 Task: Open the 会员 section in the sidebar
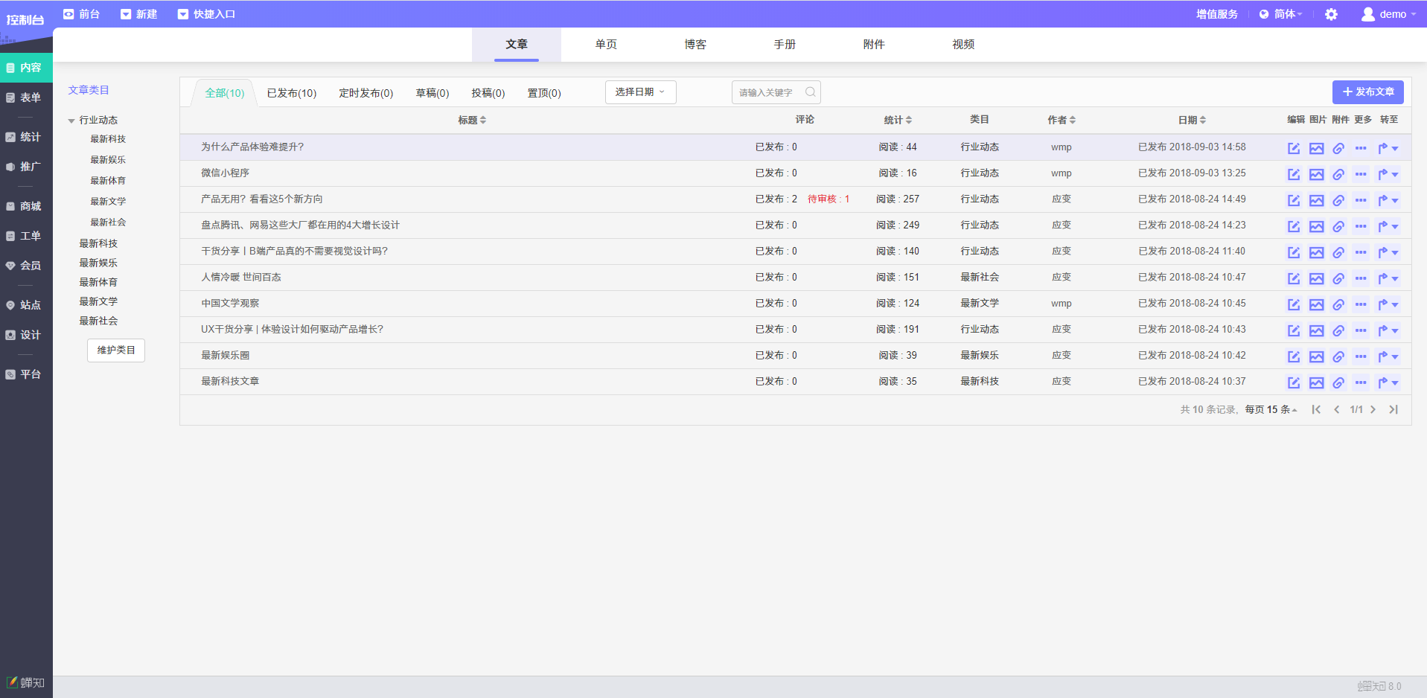point(26,265)
